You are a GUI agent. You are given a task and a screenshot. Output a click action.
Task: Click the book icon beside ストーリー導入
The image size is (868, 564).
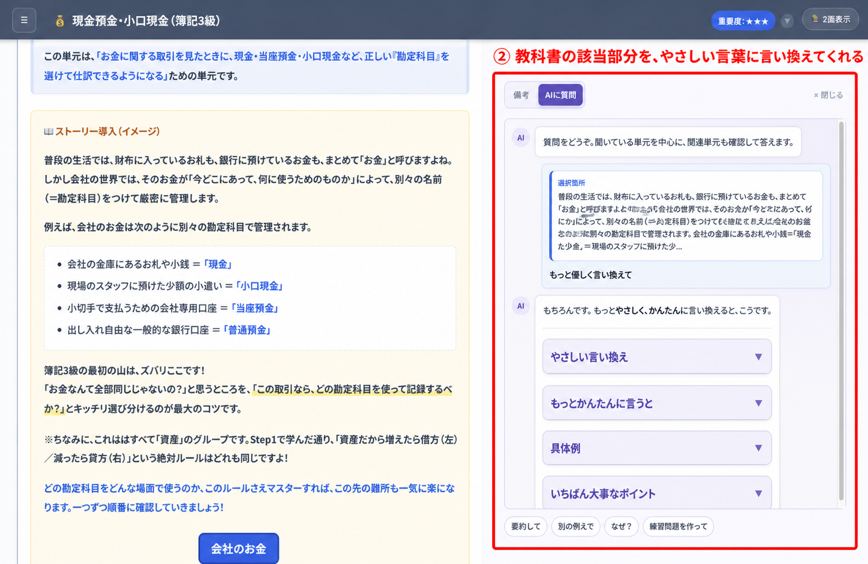[x=49, y=132]
